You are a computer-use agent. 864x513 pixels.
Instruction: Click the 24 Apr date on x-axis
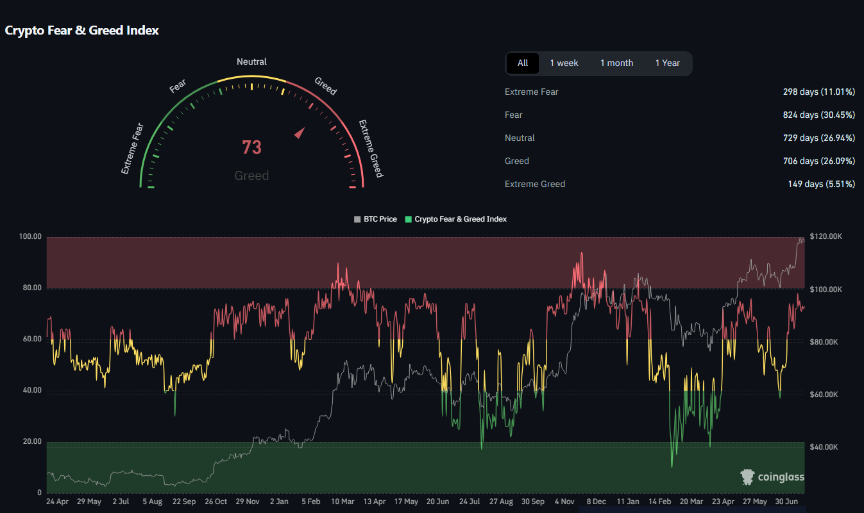click(58, 501)
